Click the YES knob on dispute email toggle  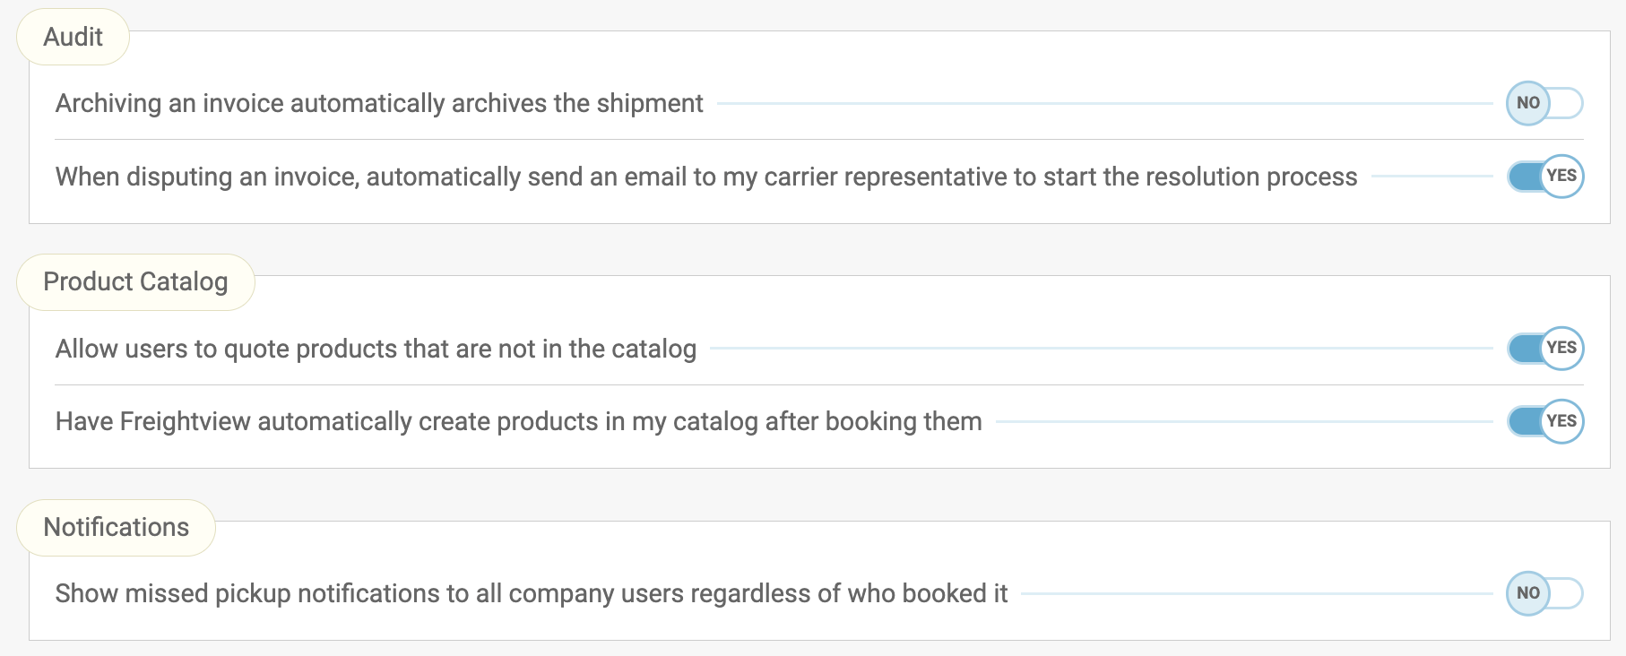(1561, 177)
